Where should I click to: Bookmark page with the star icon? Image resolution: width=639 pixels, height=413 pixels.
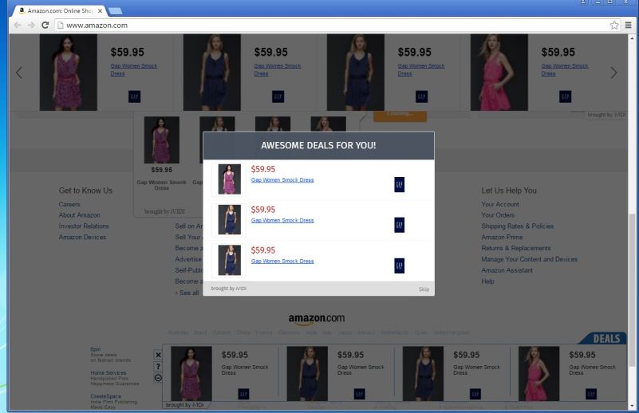tap(614, 26)
